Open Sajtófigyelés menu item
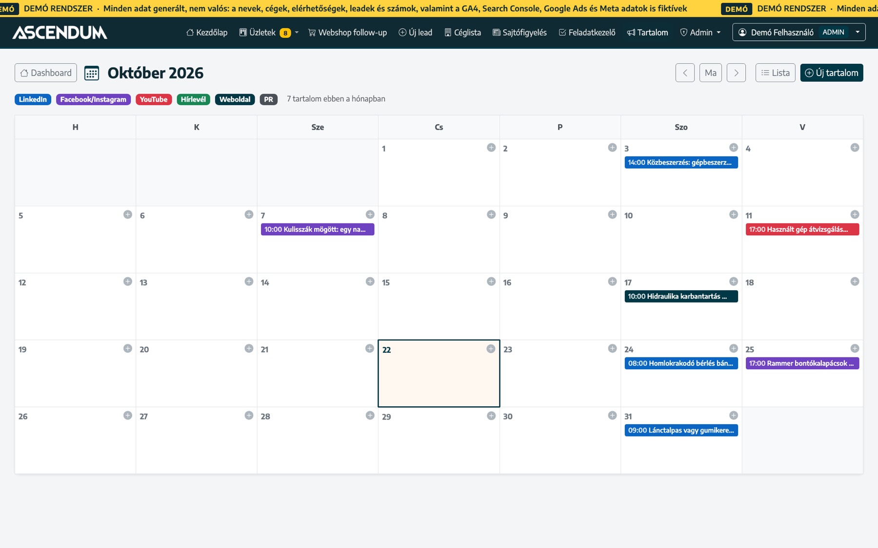Image resolution: width=878 pixels, height=548 pixels. click(519, 33)
